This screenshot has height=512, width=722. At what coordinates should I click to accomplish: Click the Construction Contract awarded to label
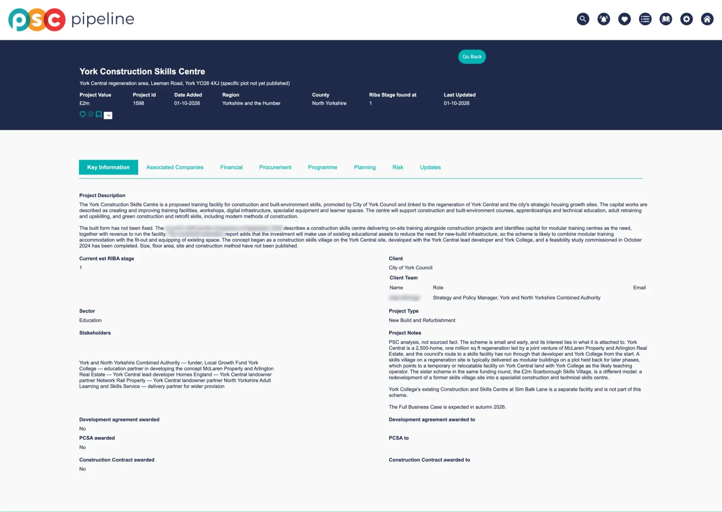(x=429, y=460)
